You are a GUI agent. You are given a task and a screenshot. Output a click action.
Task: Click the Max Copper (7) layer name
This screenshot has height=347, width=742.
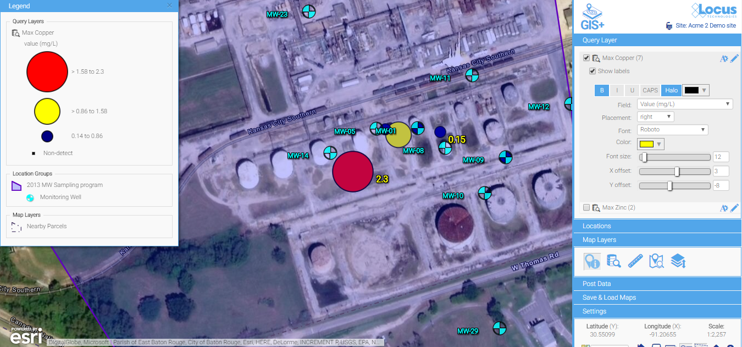tap(622, 58)
